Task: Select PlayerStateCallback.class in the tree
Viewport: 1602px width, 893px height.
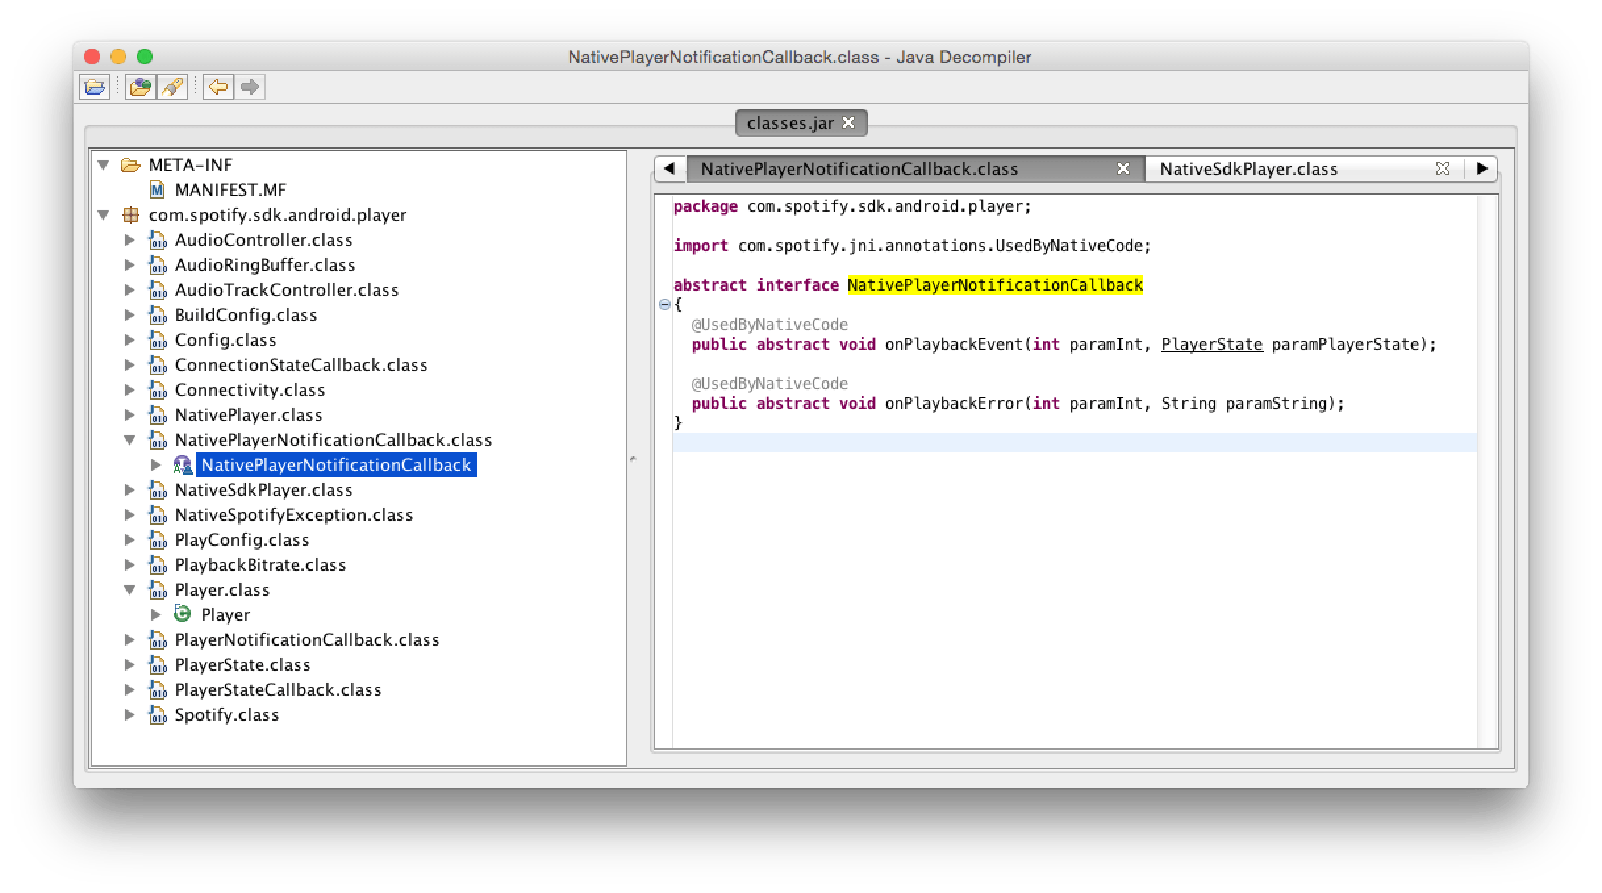Action: point(278,690)
